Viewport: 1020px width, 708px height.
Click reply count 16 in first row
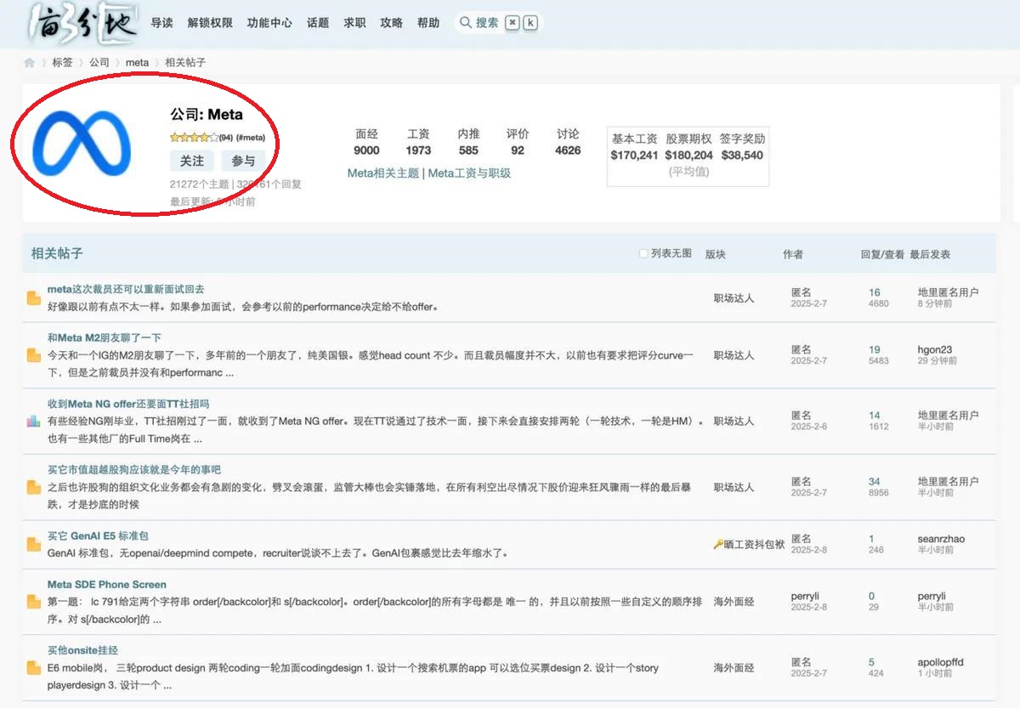[x=875, y=292]
